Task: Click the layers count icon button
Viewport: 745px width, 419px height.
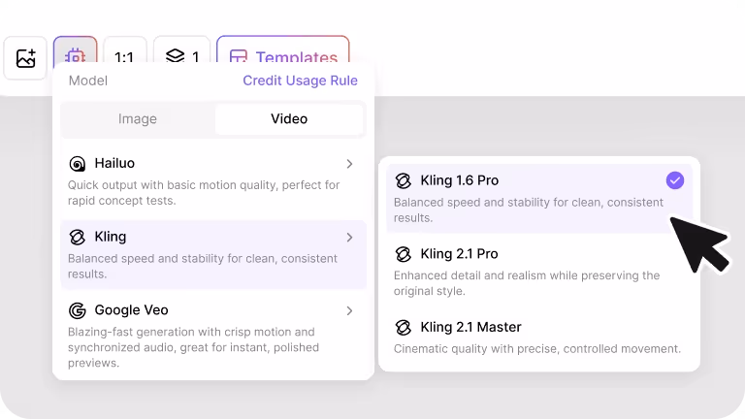Action: 181,58
